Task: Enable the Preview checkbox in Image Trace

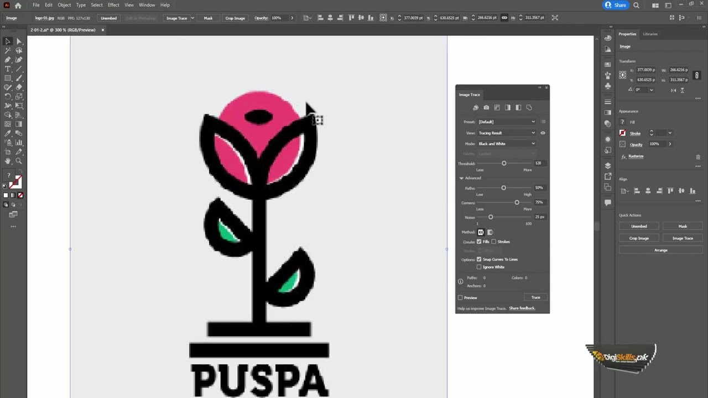Action: (460, 297)
